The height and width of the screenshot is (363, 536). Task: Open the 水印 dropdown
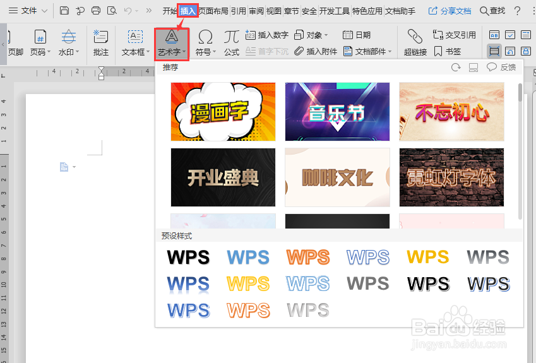pos(69,42)
